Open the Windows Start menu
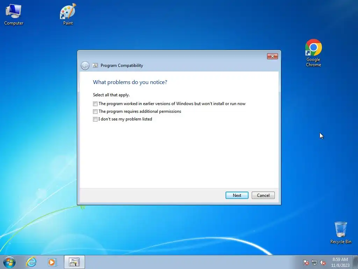Image resolution: width=358 pixels, height=269 pixels. (x=9, y=262)
